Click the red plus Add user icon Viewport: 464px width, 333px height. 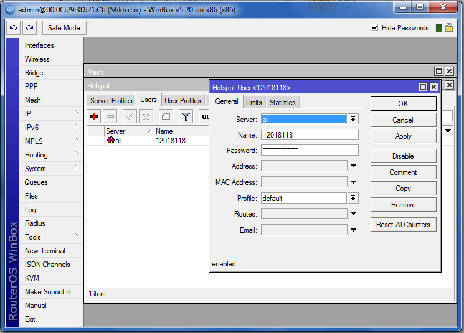pyautogui.click(x=94, y=116)
